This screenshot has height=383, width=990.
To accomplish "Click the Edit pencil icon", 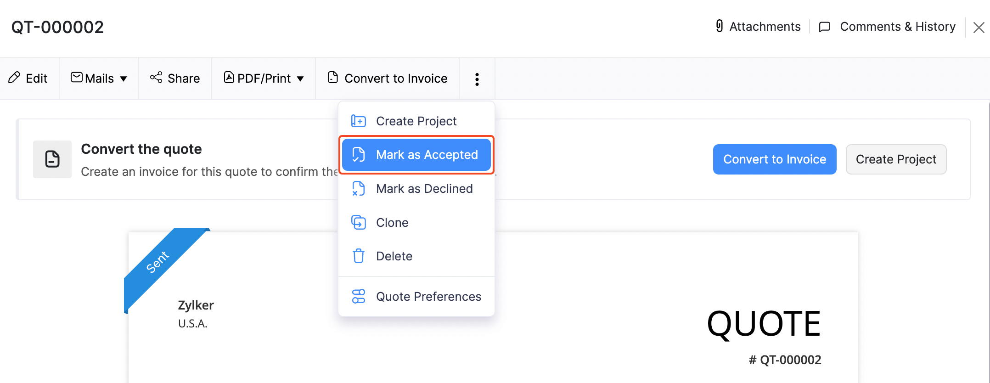I will [14, 78].
